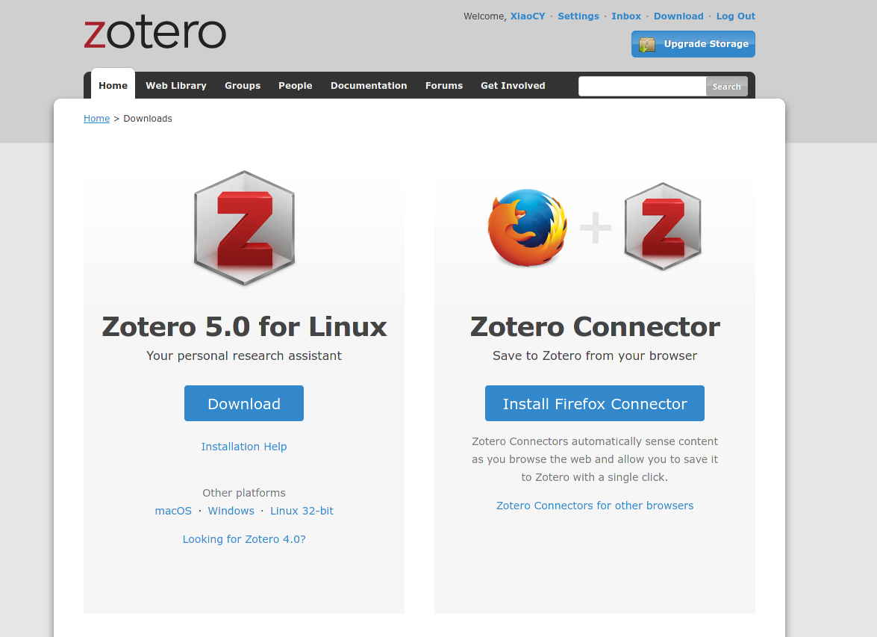Go to the Groups tab
The height and width of the screenshot is (637, 877).
[x=243, y=86]
